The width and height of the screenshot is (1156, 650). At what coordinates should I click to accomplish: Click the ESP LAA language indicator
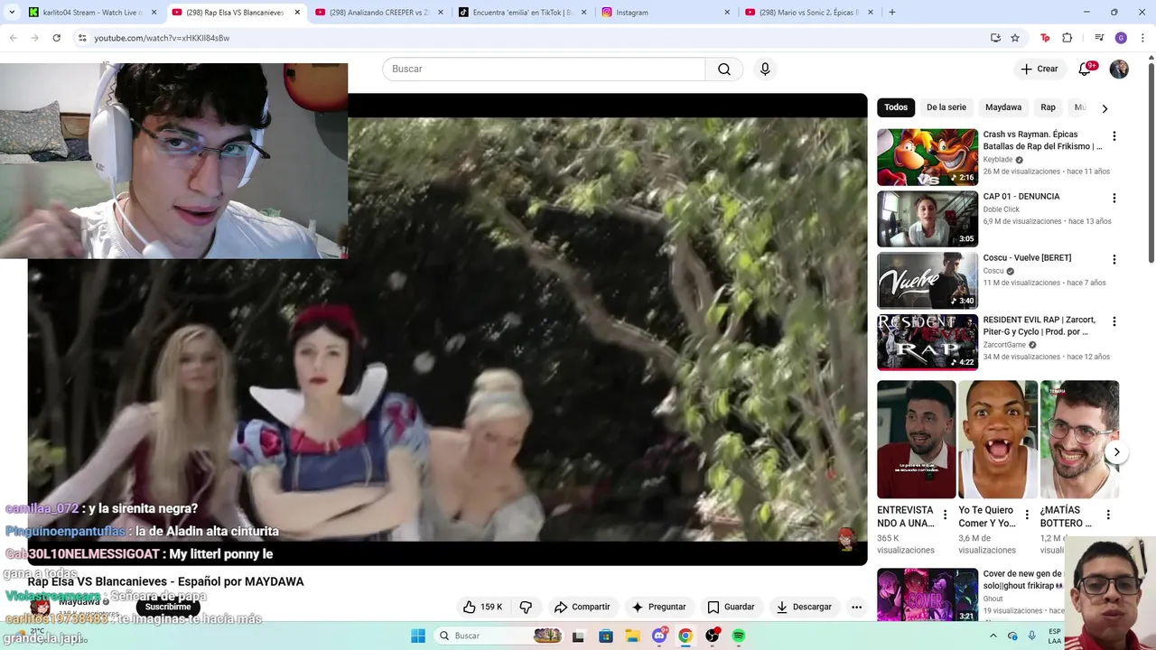(x=1055, y=636)
